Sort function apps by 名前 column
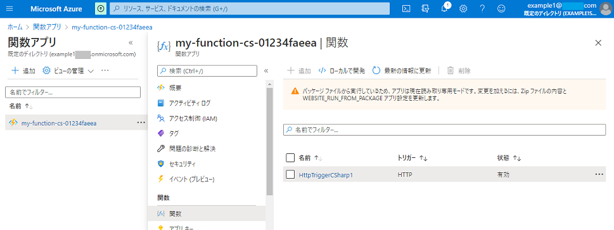This screenshot has height=230, width=614. [21, 106]
